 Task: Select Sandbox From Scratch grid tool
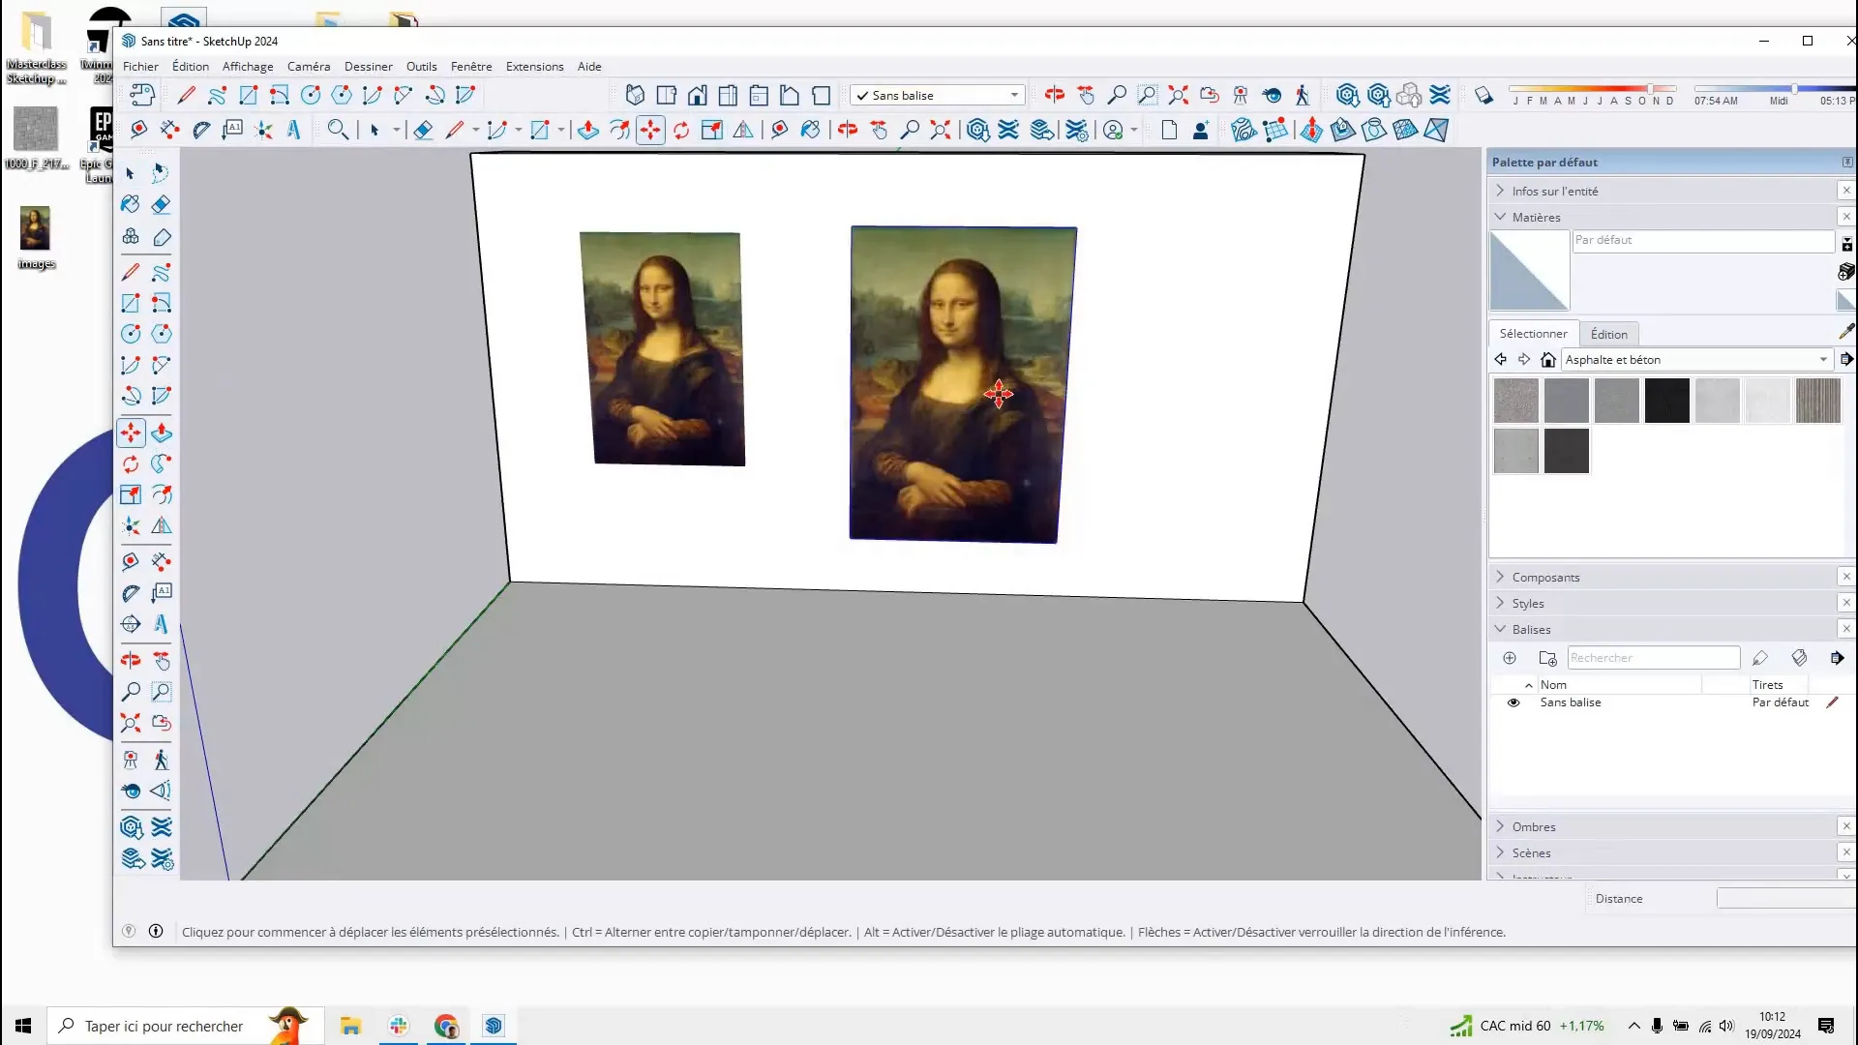click(1276, 130)
